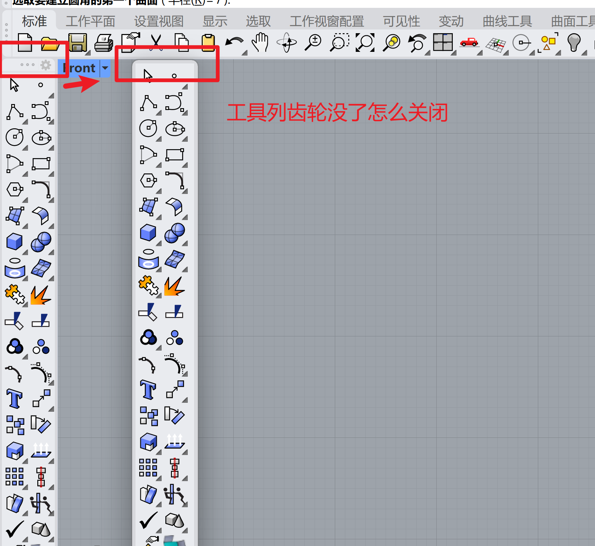Viewport: 595px width, 546px height.
Task: Click the Cut scissors icon
Action: coord(156,43)
